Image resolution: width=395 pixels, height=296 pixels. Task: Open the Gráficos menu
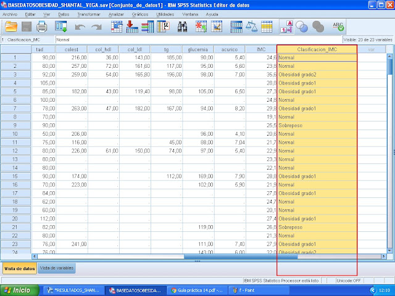(x=140, y=14)
